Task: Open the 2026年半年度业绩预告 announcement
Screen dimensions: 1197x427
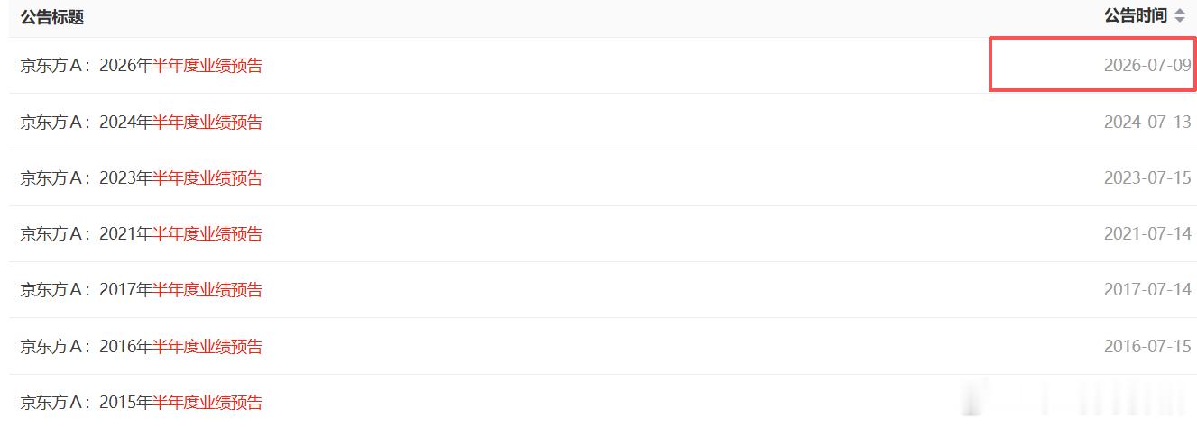Action: 142,66
